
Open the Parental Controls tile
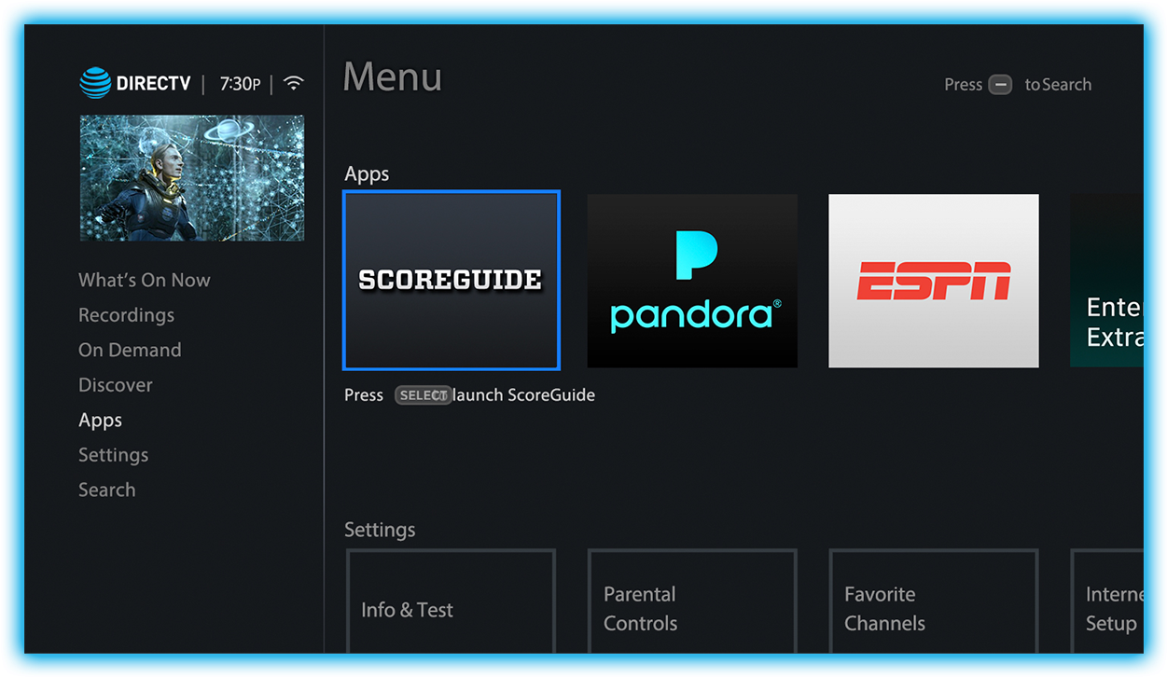[x=692, y=601]
